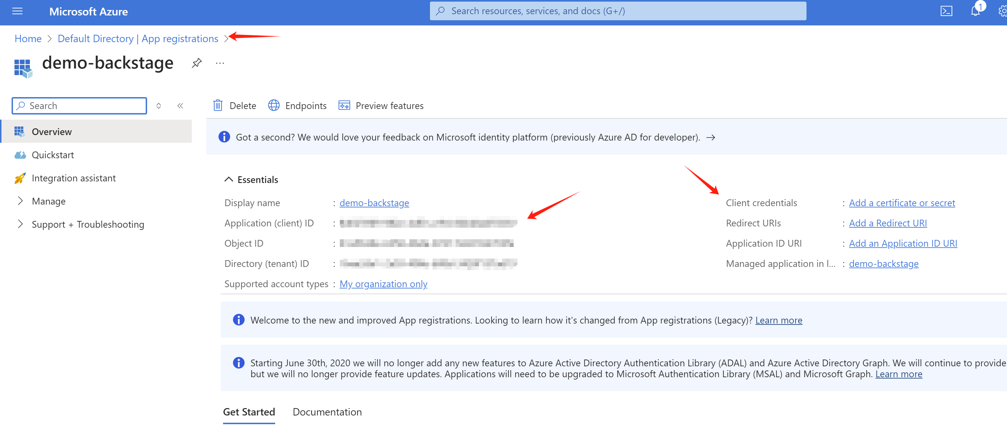This screenshot has height=438, width=1007.
Task: Select the Get Started tab
Action: tap(249, 412)
